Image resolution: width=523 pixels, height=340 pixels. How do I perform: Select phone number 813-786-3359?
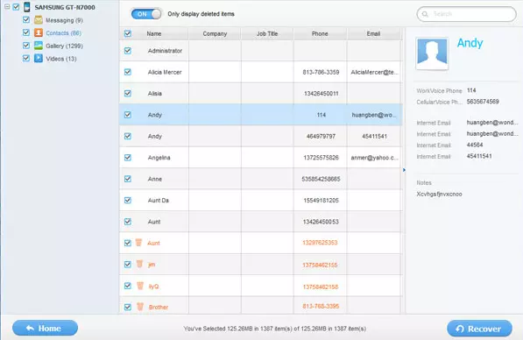(321, 72)
